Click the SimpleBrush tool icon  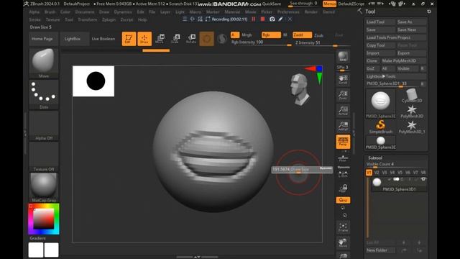point(380,127)
